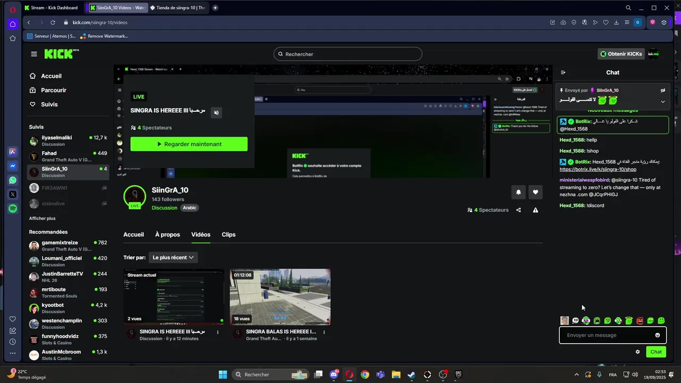Go to Parcourir in the sidebar
681x383 pixels.
pos(54,90)
